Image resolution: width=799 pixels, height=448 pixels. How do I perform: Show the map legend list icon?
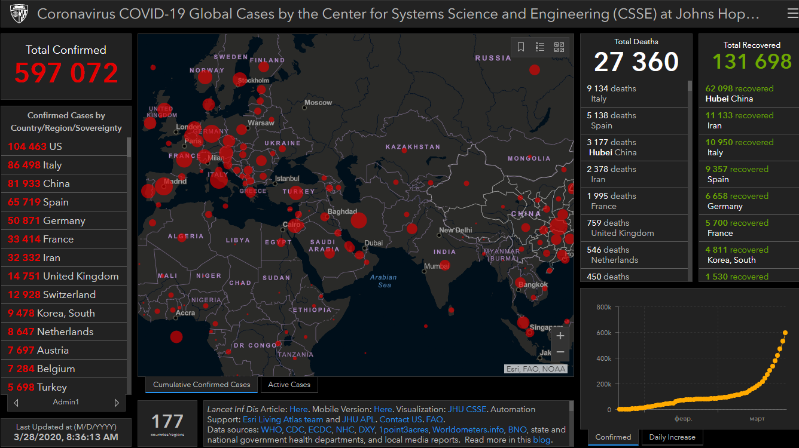(x=540, y=47)
